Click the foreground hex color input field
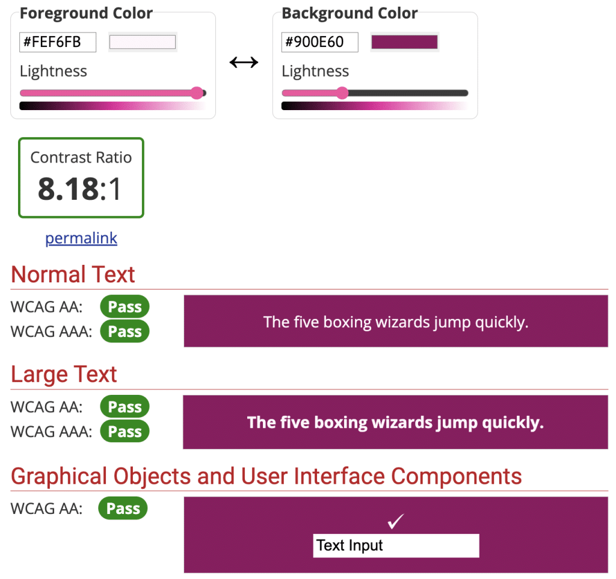 (x=58, y=42)
